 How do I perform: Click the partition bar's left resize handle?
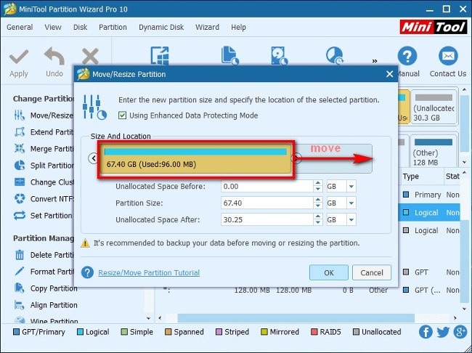94,158
